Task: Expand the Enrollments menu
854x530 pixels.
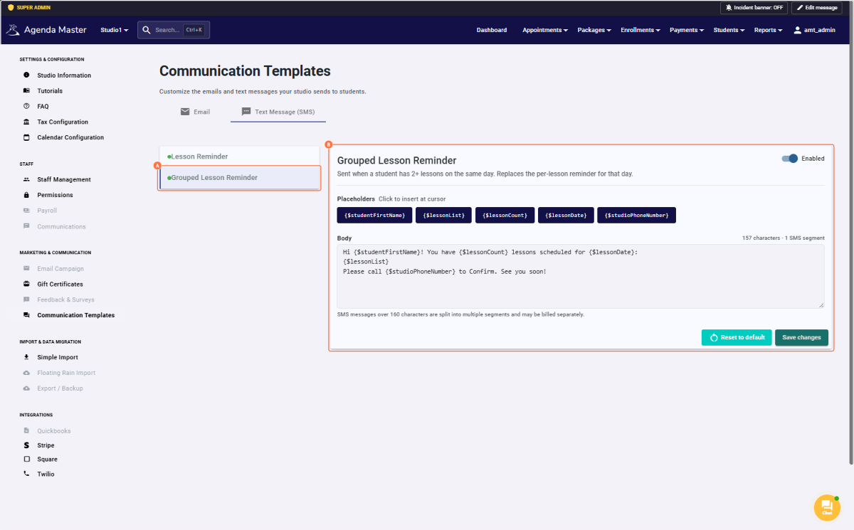Action: [x=640, y=30]
